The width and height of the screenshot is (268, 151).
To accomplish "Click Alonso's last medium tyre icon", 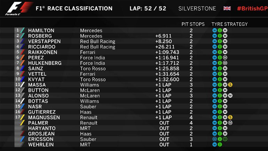I will [230, 96].
